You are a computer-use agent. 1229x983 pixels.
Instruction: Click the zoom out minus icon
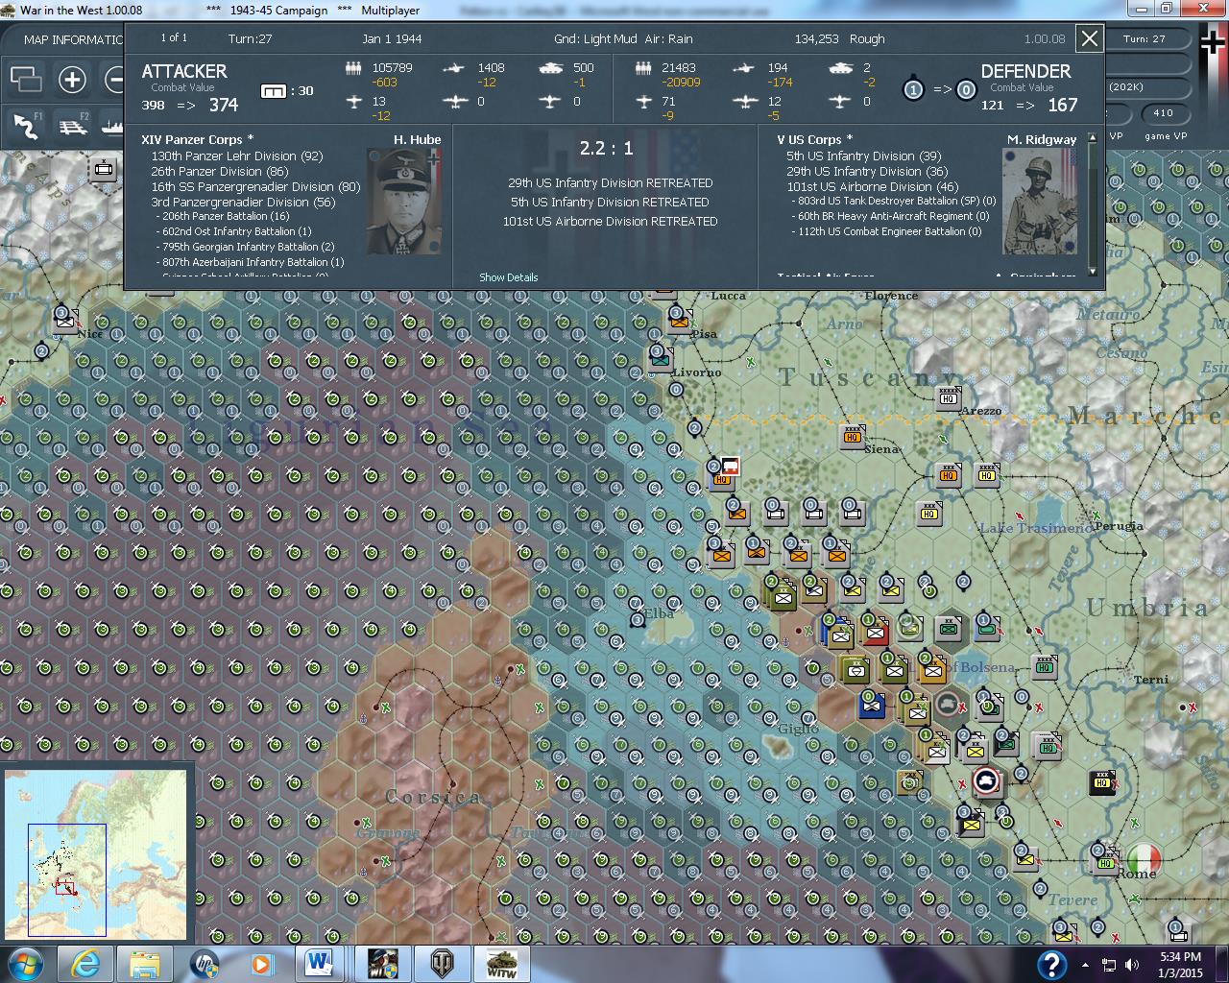click(115, 80)
